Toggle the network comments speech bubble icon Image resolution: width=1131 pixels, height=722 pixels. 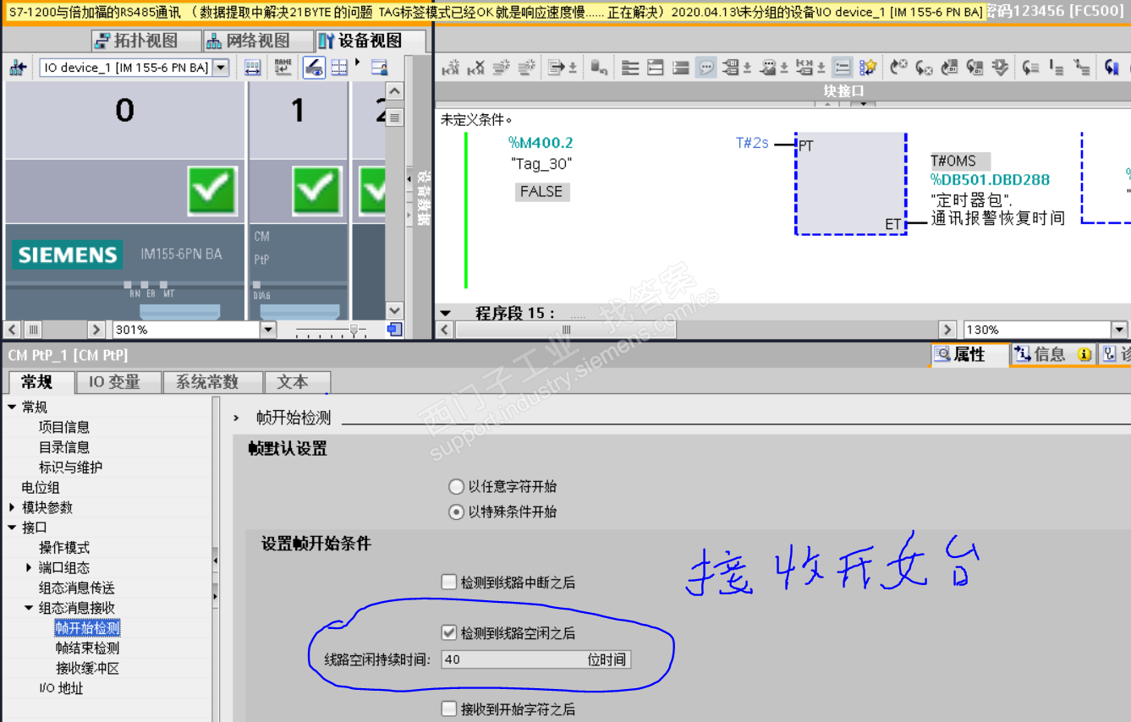click(x=706, y=68)
